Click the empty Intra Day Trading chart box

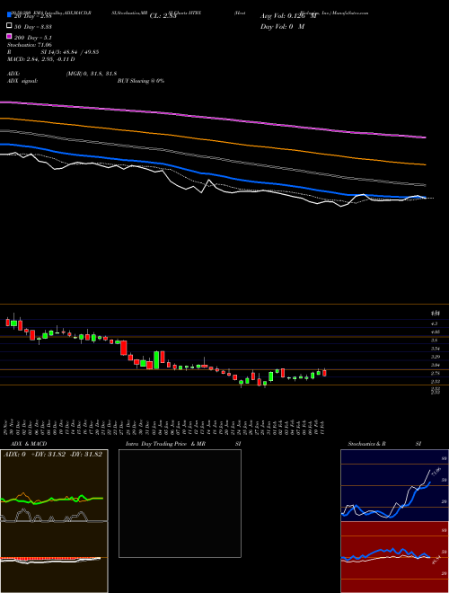coord(180,503)
